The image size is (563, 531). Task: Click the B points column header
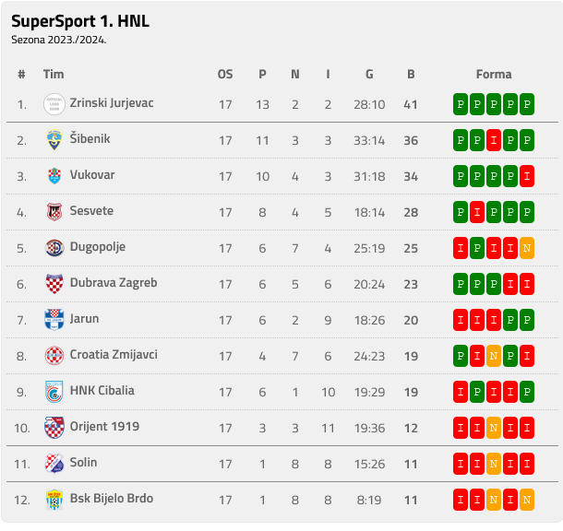coord(411,75)
